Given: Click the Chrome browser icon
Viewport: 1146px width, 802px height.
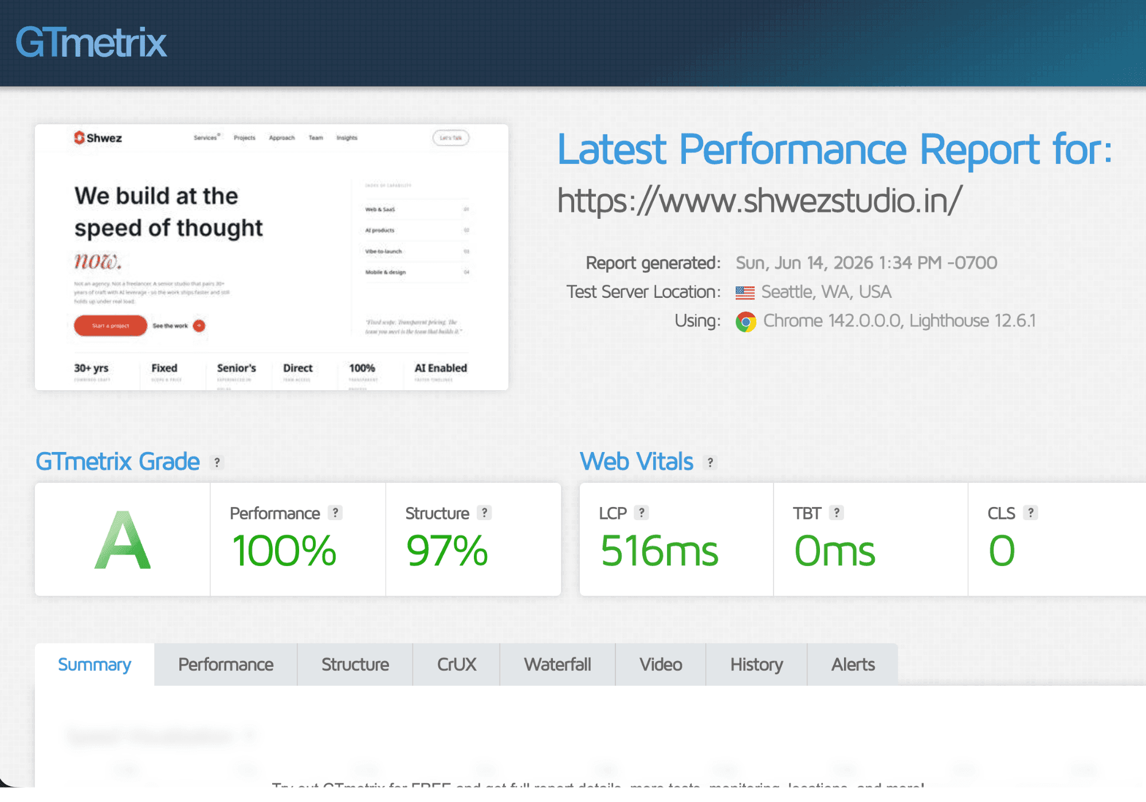Looking at the screenshot, I should 745,321.
